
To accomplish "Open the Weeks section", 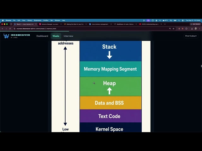I will click(x=56, y=36).
